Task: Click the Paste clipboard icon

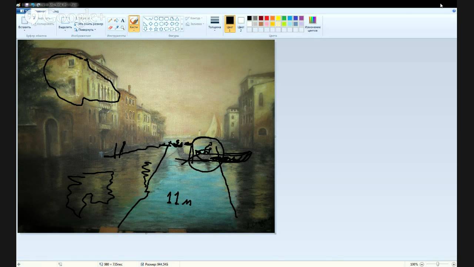Action: (24, 20)
